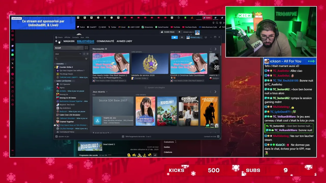Open YouTube Studio bookmark

click(189, 27)
